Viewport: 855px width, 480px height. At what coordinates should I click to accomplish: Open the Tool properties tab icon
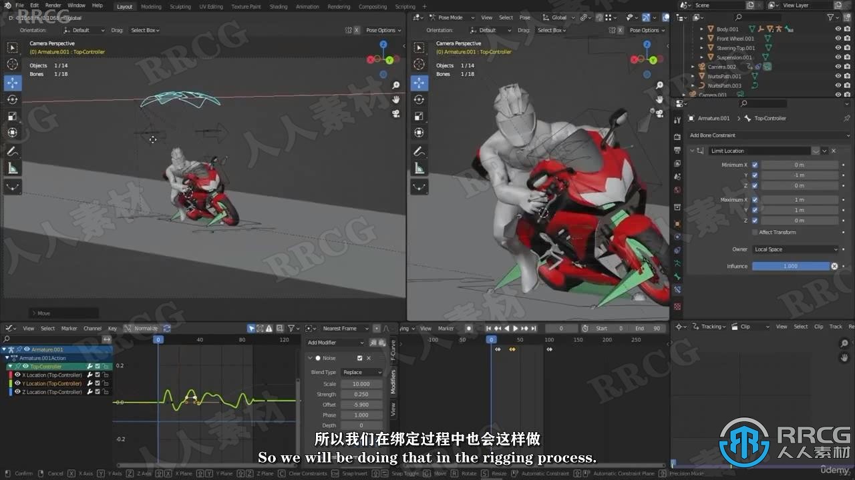click(677, 120)
